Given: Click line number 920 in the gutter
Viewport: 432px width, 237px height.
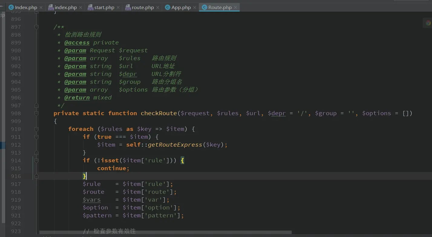Looking at the screenshot, I should 16,208.
